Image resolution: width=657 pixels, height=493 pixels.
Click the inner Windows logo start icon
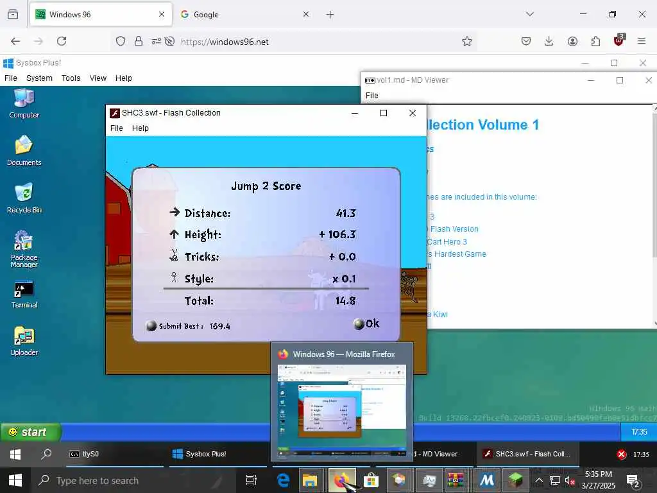(x=15, y=454)
